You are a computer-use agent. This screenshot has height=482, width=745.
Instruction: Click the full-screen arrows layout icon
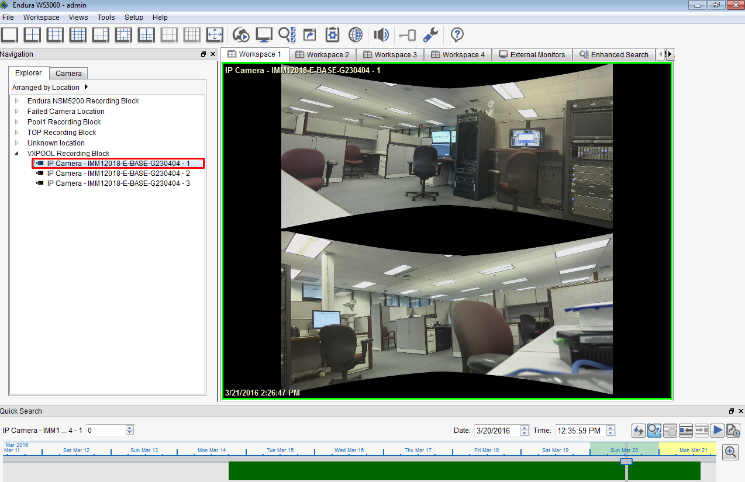[215, 35]
